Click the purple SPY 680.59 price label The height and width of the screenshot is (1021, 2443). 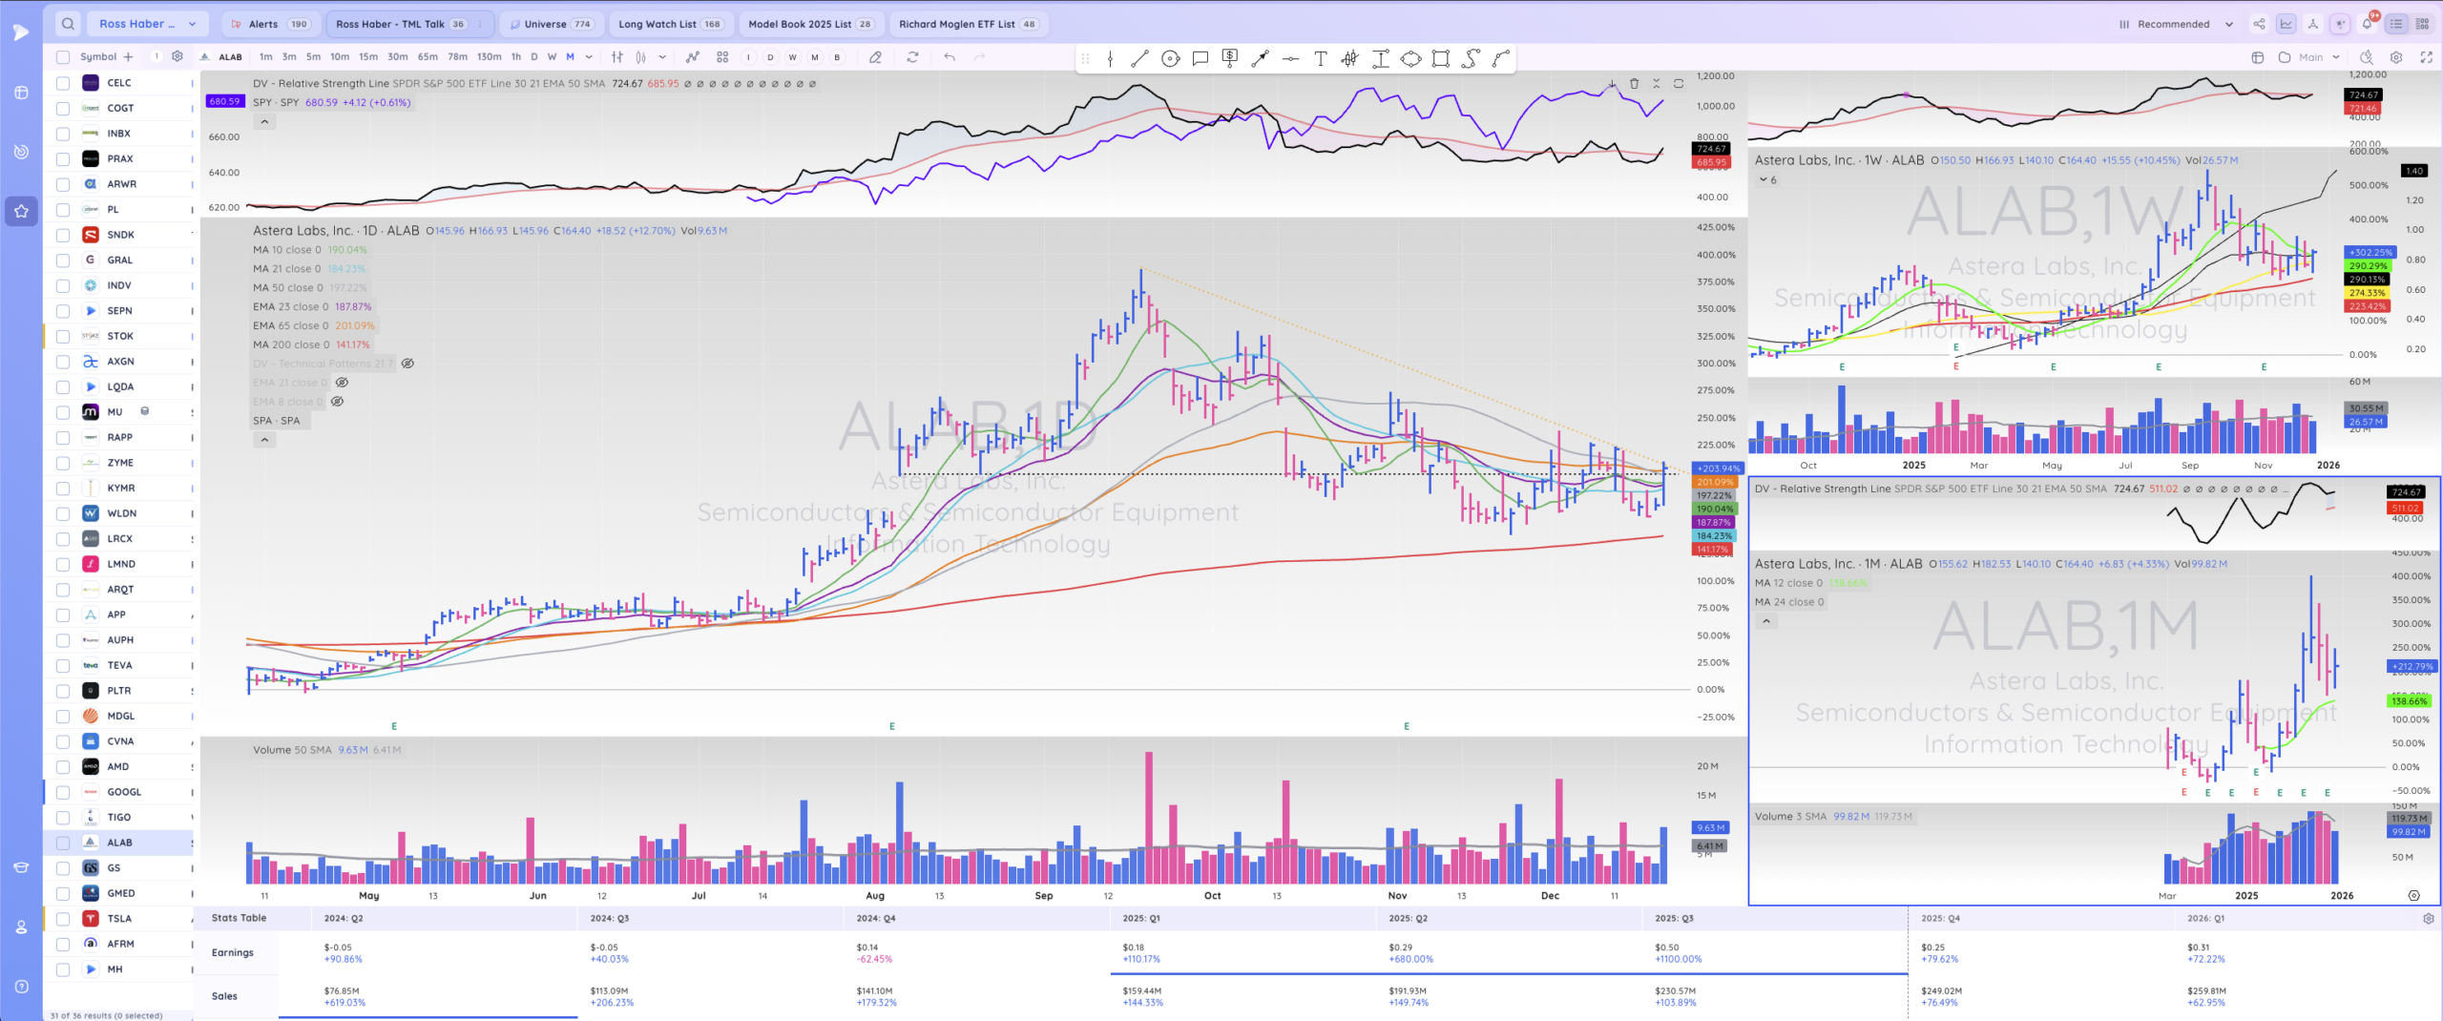[x=224, y=101]
